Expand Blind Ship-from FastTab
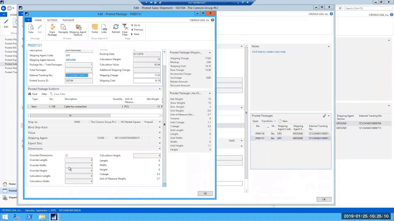Image resolution: width=394 pixels, height=221 pixels. pyautogui.click(x=159, y=127)
